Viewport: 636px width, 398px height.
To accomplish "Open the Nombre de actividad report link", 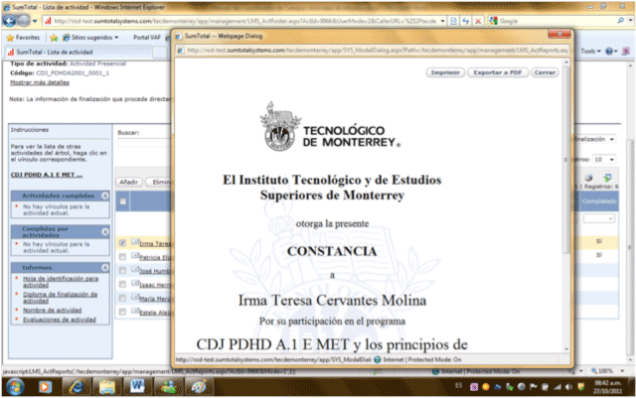I will tap(52, 310).
